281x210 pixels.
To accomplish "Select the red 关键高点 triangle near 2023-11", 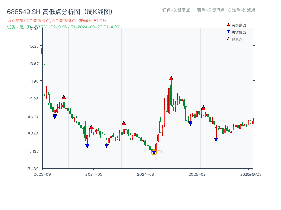I will [x=64, y=97].
